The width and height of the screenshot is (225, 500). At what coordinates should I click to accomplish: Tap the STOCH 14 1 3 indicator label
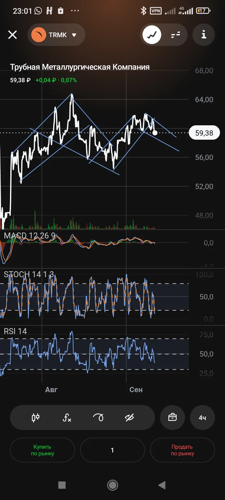coord(29,274)
